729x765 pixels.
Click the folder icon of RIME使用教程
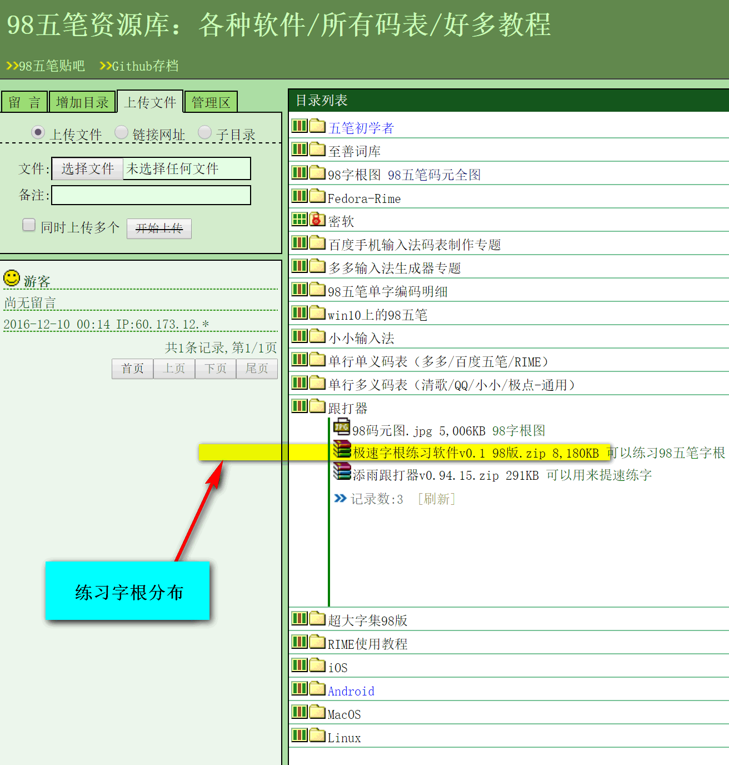tap(317, 642)
